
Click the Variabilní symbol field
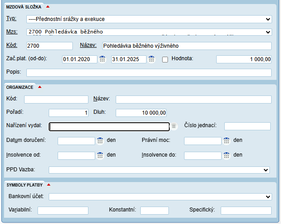(63, 210)
